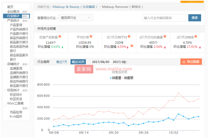The height and width of the screenshot is (138, 209).
Task: Open 新店热销排行 page
Action: 19,81
